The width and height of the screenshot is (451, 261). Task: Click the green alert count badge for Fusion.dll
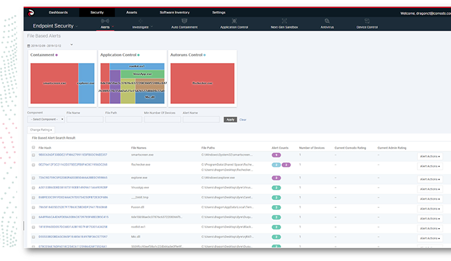point(276,208)
